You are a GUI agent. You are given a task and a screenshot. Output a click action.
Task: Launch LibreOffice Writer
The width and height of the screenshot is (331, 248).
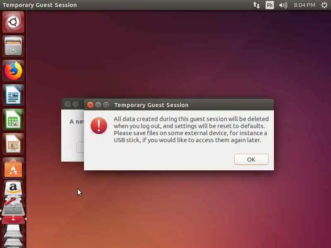coord(13,95)
